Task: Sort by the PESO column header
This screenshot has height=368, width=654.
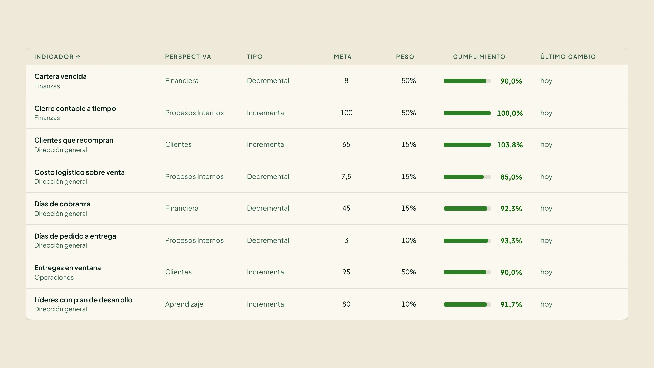Action: click(x=405, y=57)
